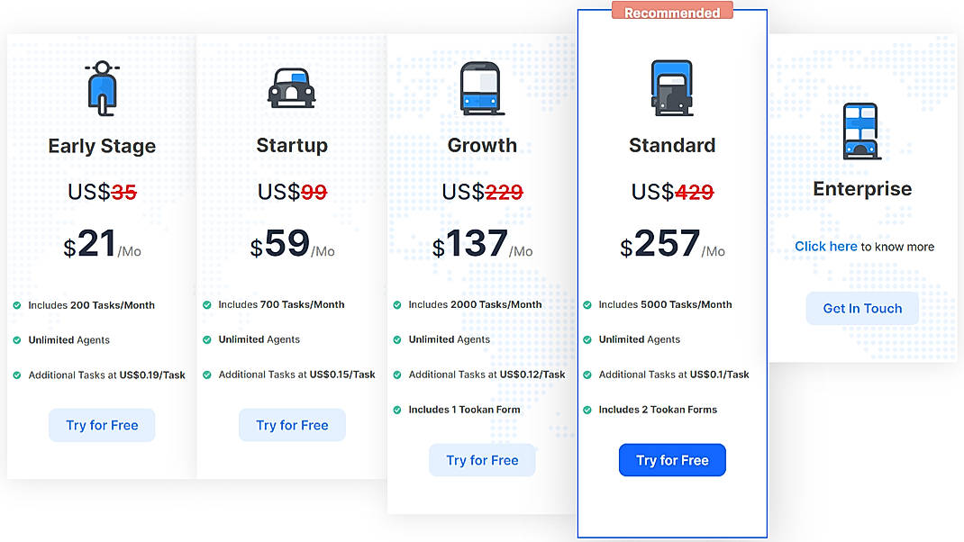Click the checkmark beside Includes 5000 Tasks/Month
Image resolution: width=964 pixels, height=542 pixels.
pos(589,304)
